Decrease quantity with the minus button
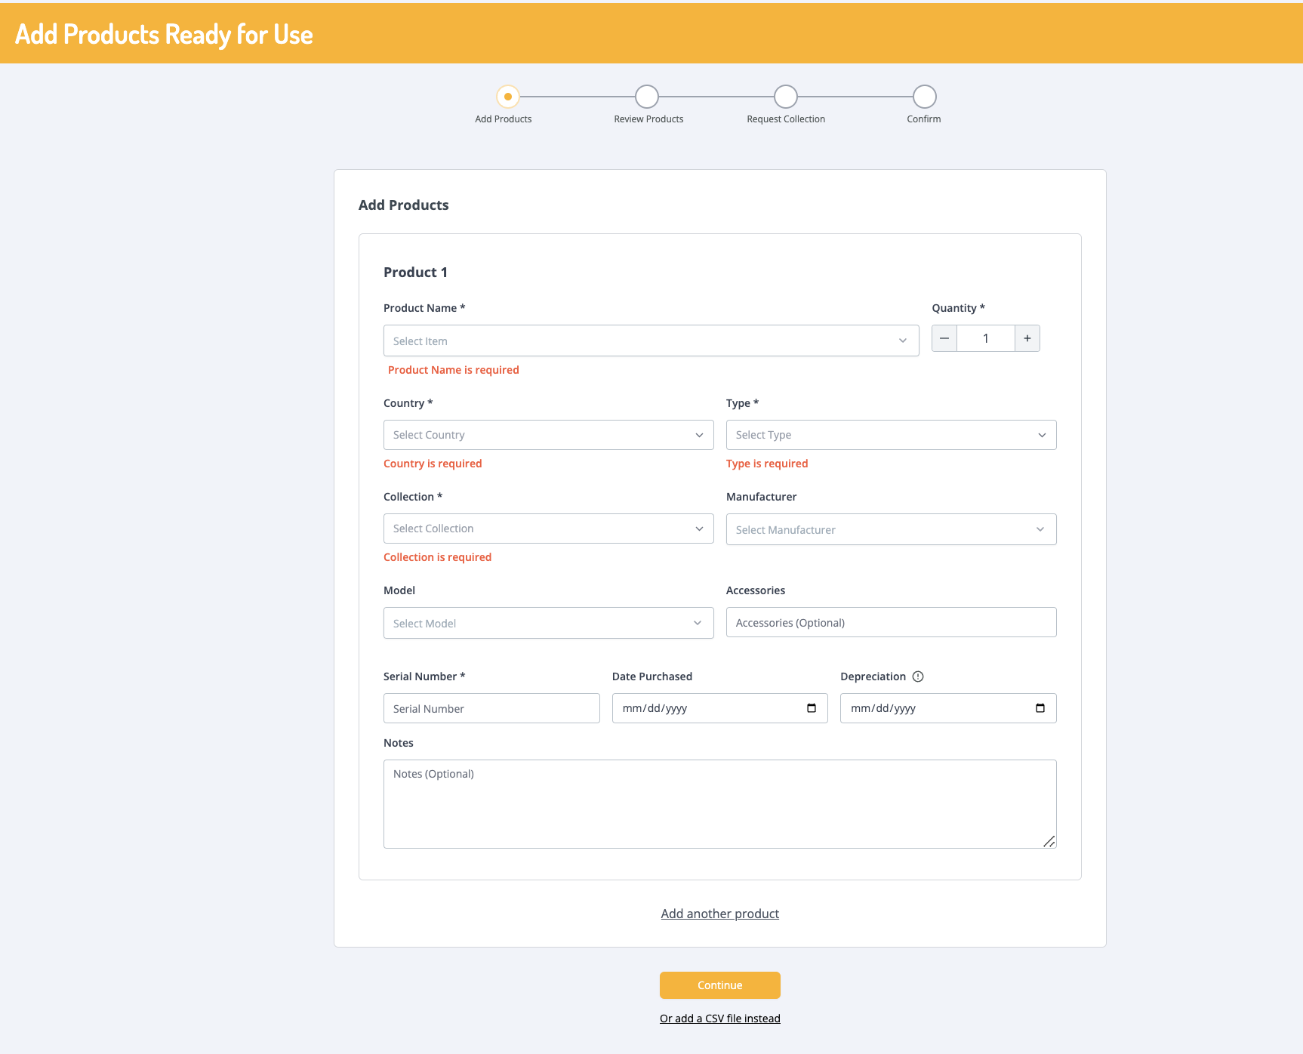The height and width of the screenshot is (1054, 1303). pos(944,338)
